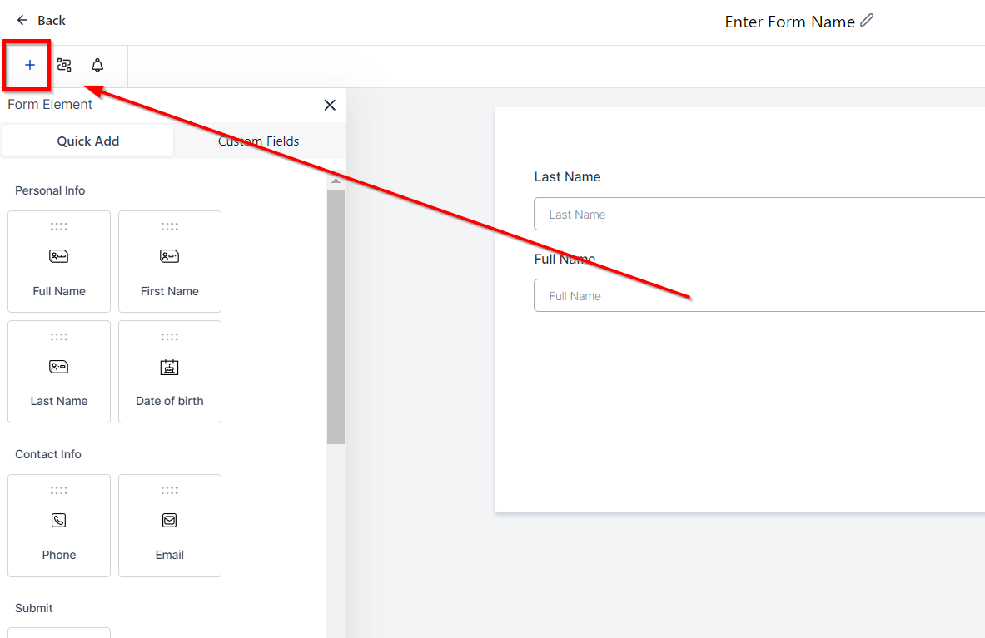The width and height of the screenshot is (985, 638).
Task: Click the Last Name input field in form
Action: point(759,214)
